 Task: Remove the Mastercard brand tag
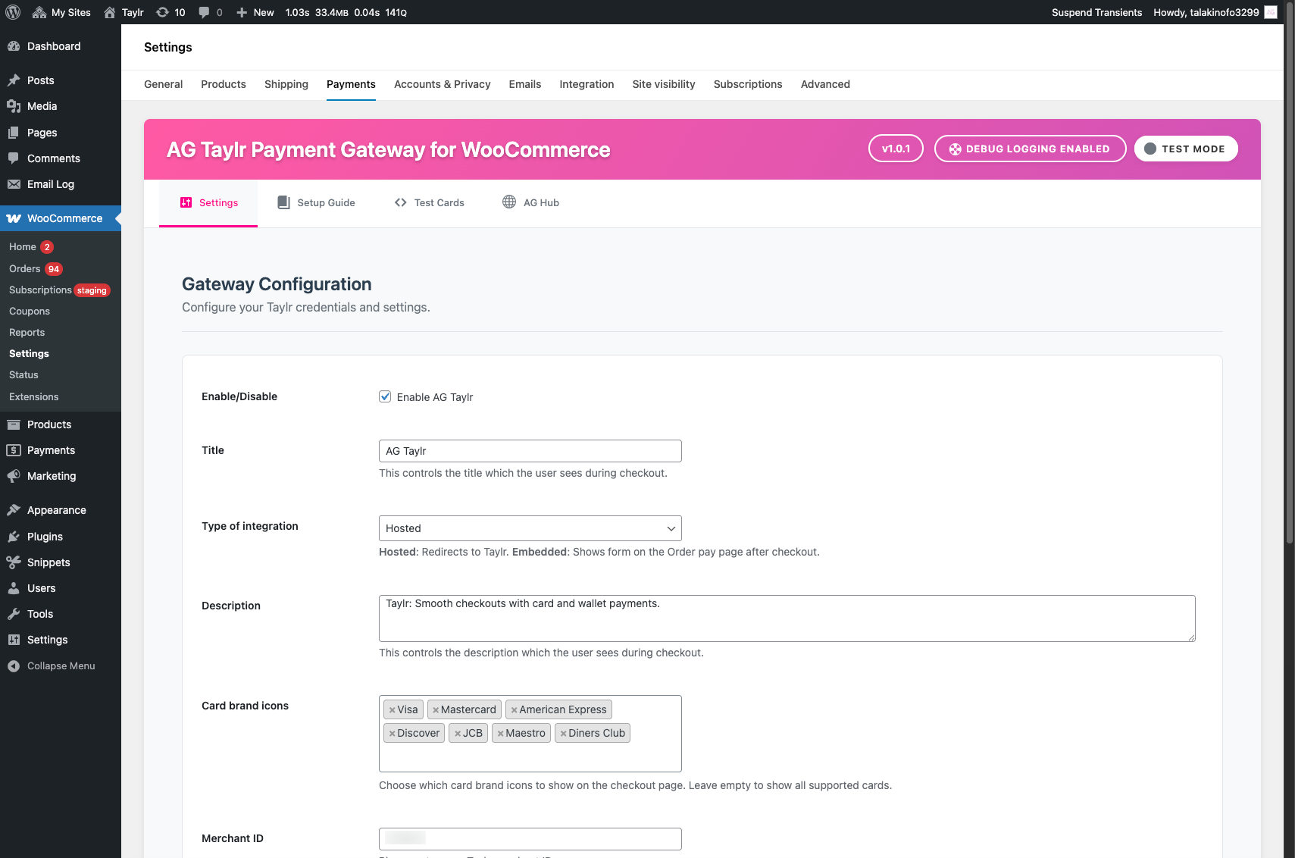point(436,710)
